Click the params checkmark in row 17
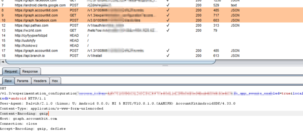 [168, 50]
